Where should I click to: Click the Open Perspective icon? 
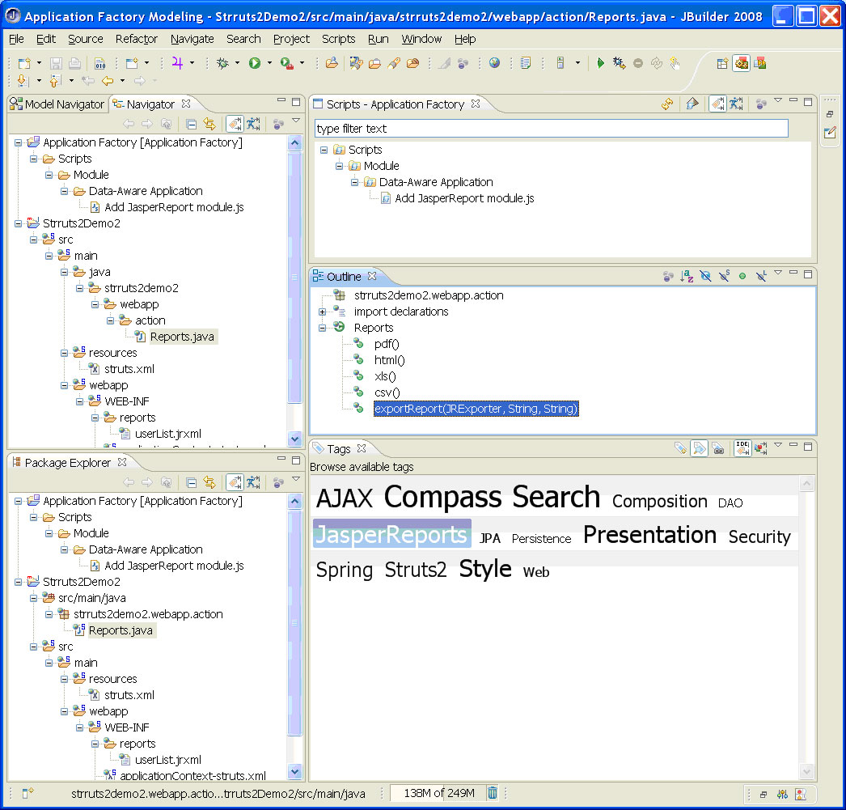[722, 63]
